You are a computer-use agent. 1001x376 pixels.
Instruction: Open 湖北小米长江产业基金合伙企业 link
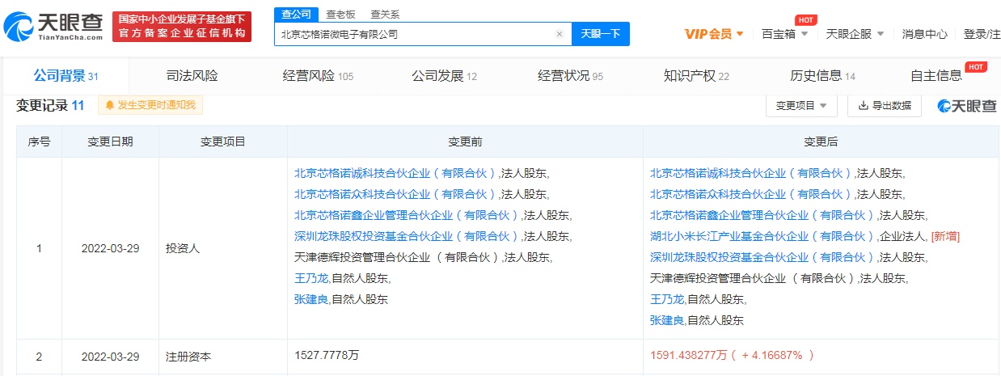[x=763, y=236]
